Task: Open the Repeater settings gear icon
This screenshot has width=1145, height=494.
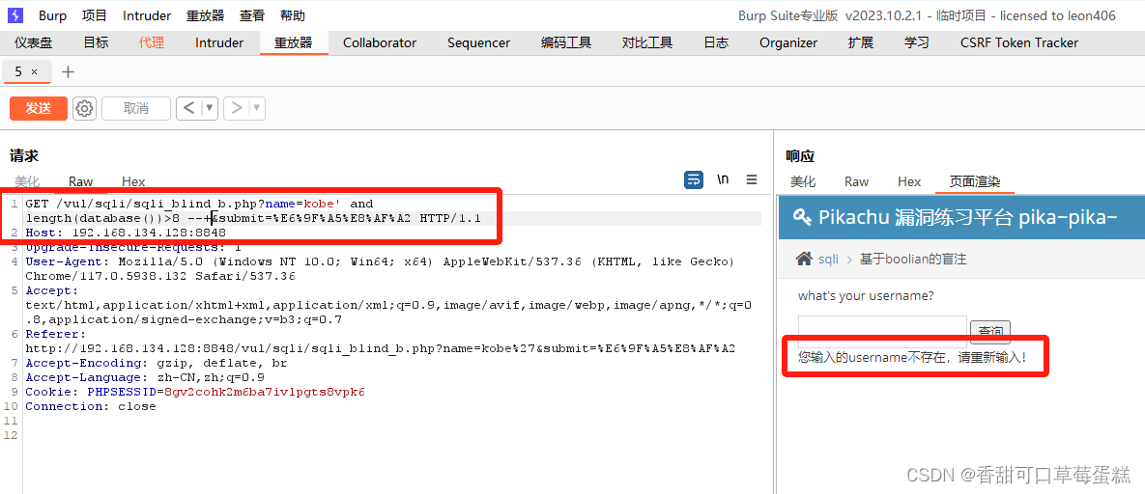Action: pos(85,108)
